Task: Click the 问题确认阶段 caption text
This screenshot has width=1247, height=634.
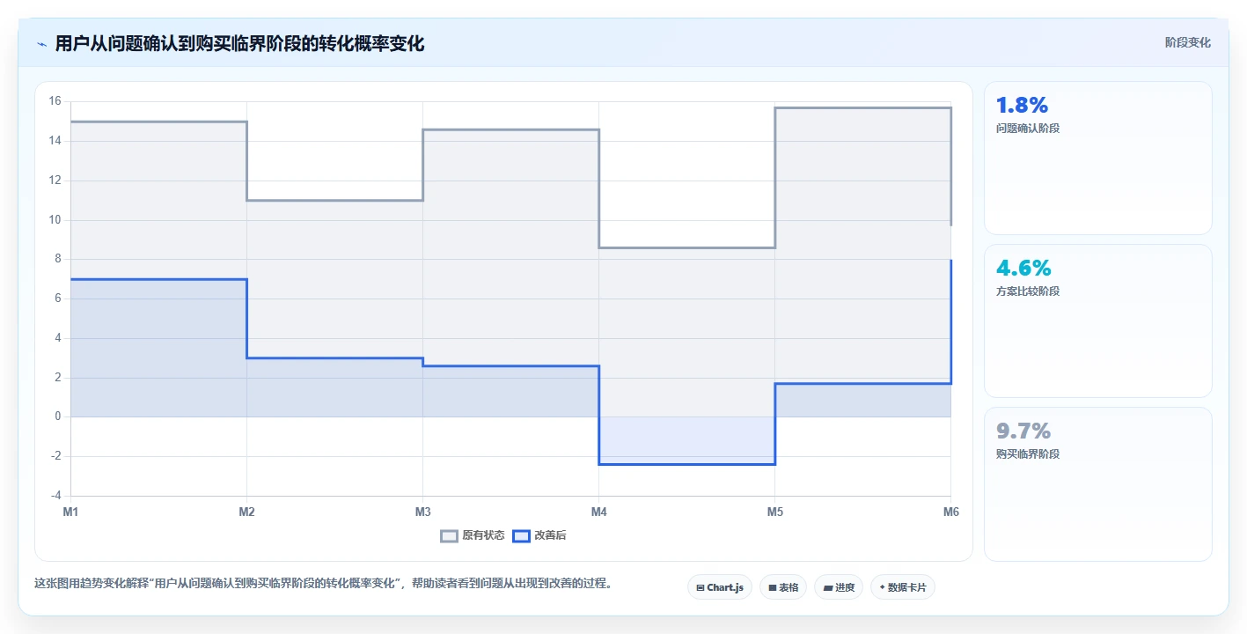Action: [x=1028, y=129]
